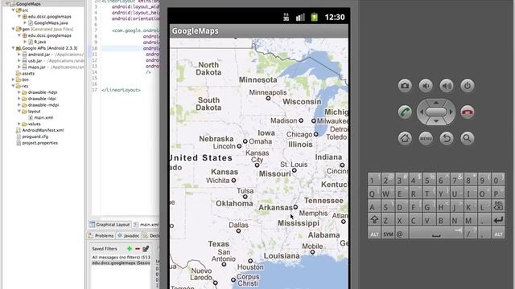Expand the android.jar node
This screenshot has width=515, height=289.
tap(19, 55)
